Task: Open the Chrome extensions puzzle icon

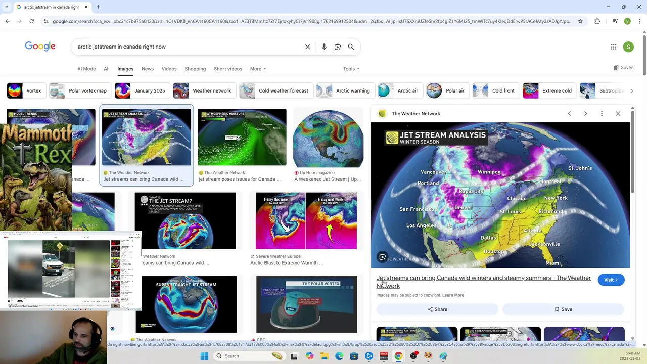Action: (x=597, y=21)
